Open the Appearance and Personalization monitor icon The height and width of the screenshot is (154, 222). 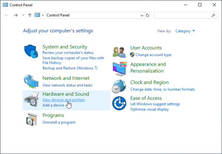click(x=120, y=69)
